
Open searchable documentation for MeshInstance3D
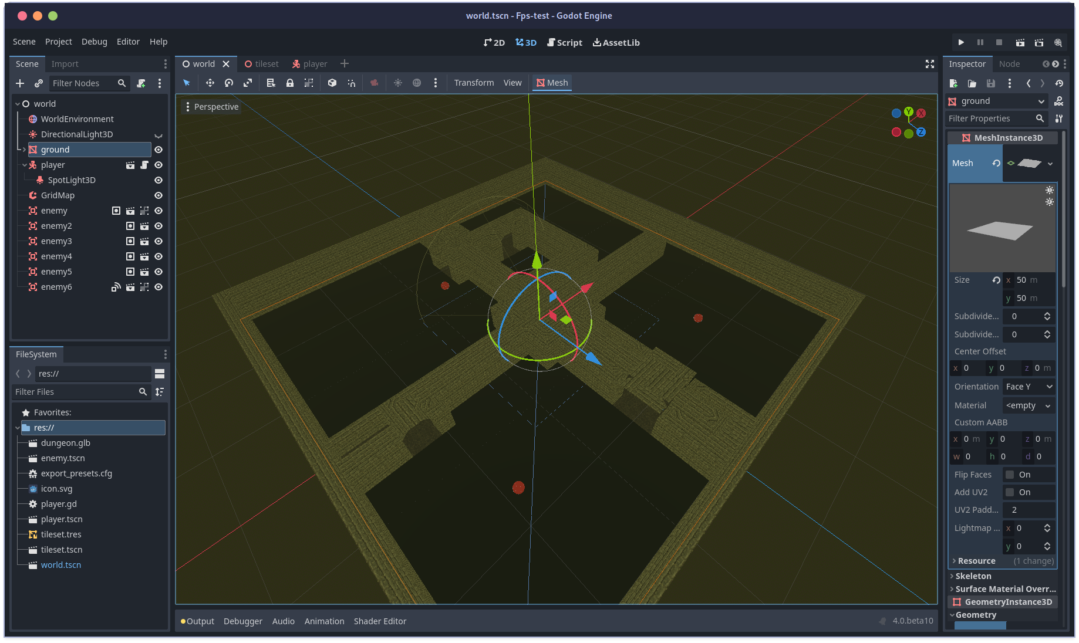(1059, 101)
